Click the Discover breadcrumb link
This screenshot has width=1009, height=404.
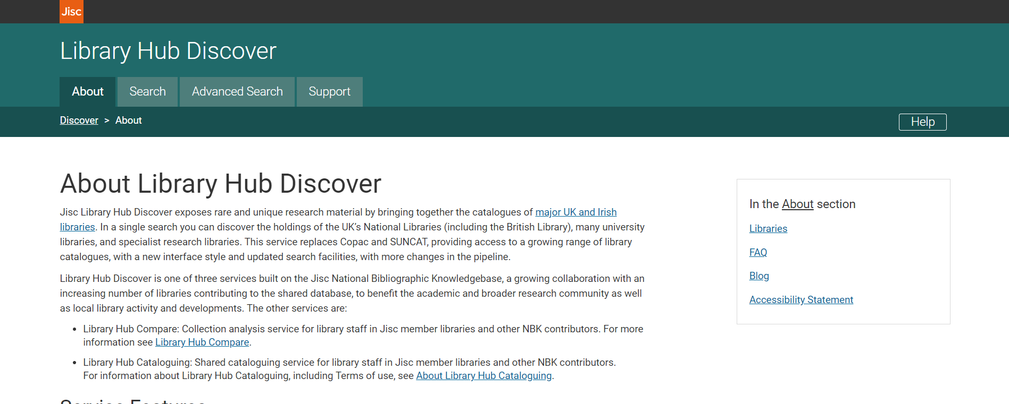click(79, 121)
